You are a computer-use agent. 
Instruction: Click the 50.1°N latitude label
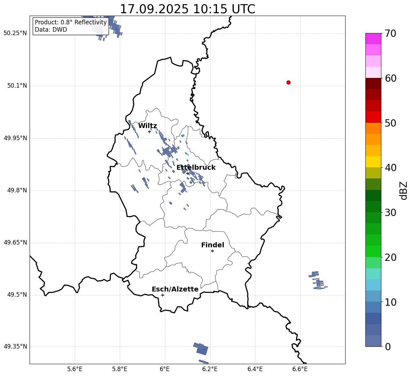pyautogui.click(x=17, y=86)
